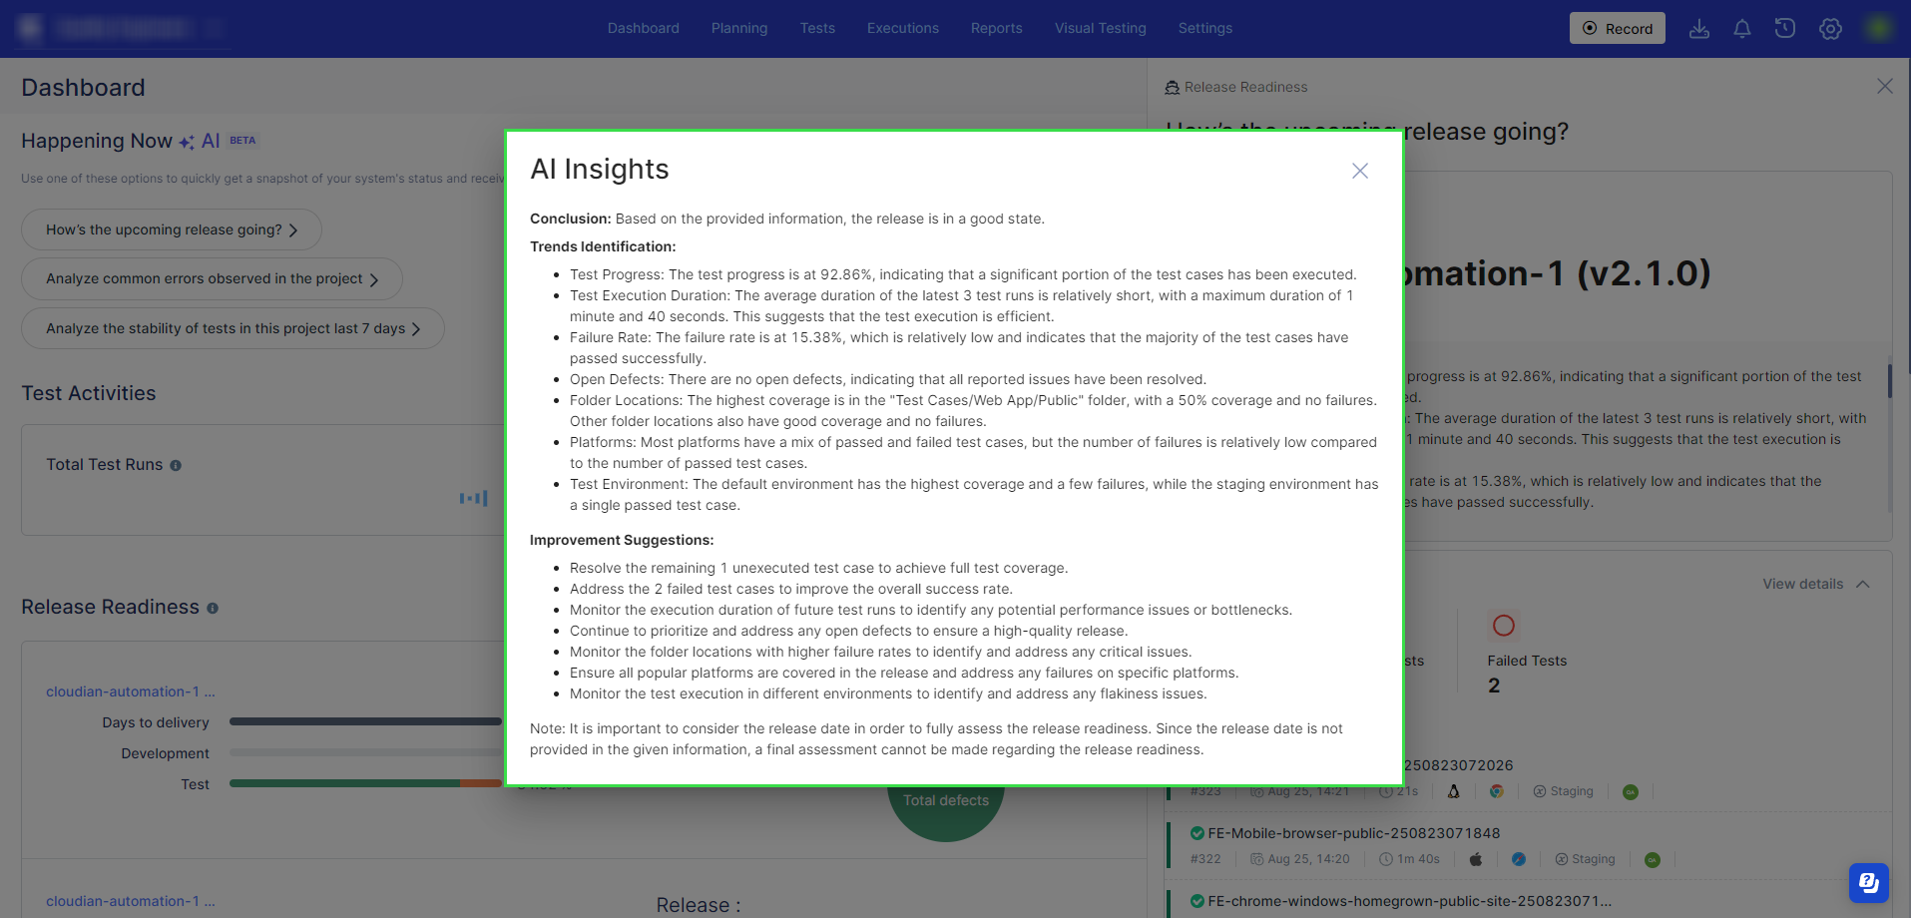1911x918 pixels.
Task: Click the download icon in the top bar
Action: pyautogui.click(x=1698, y=29)
